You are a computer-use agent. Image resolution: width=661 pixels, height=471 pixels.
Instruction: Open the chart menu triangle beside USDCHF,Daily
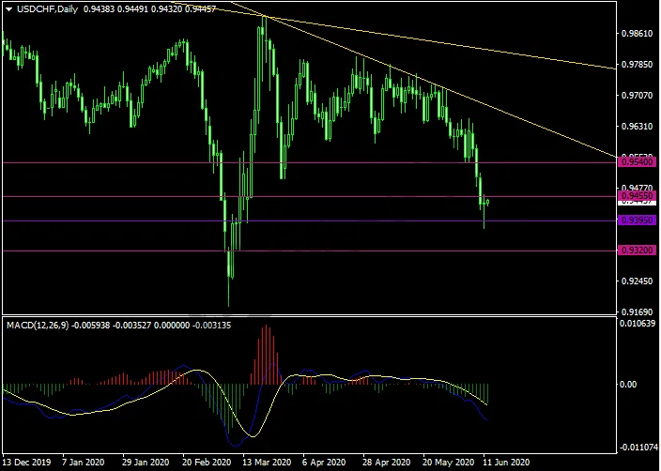tap(8, 9)
